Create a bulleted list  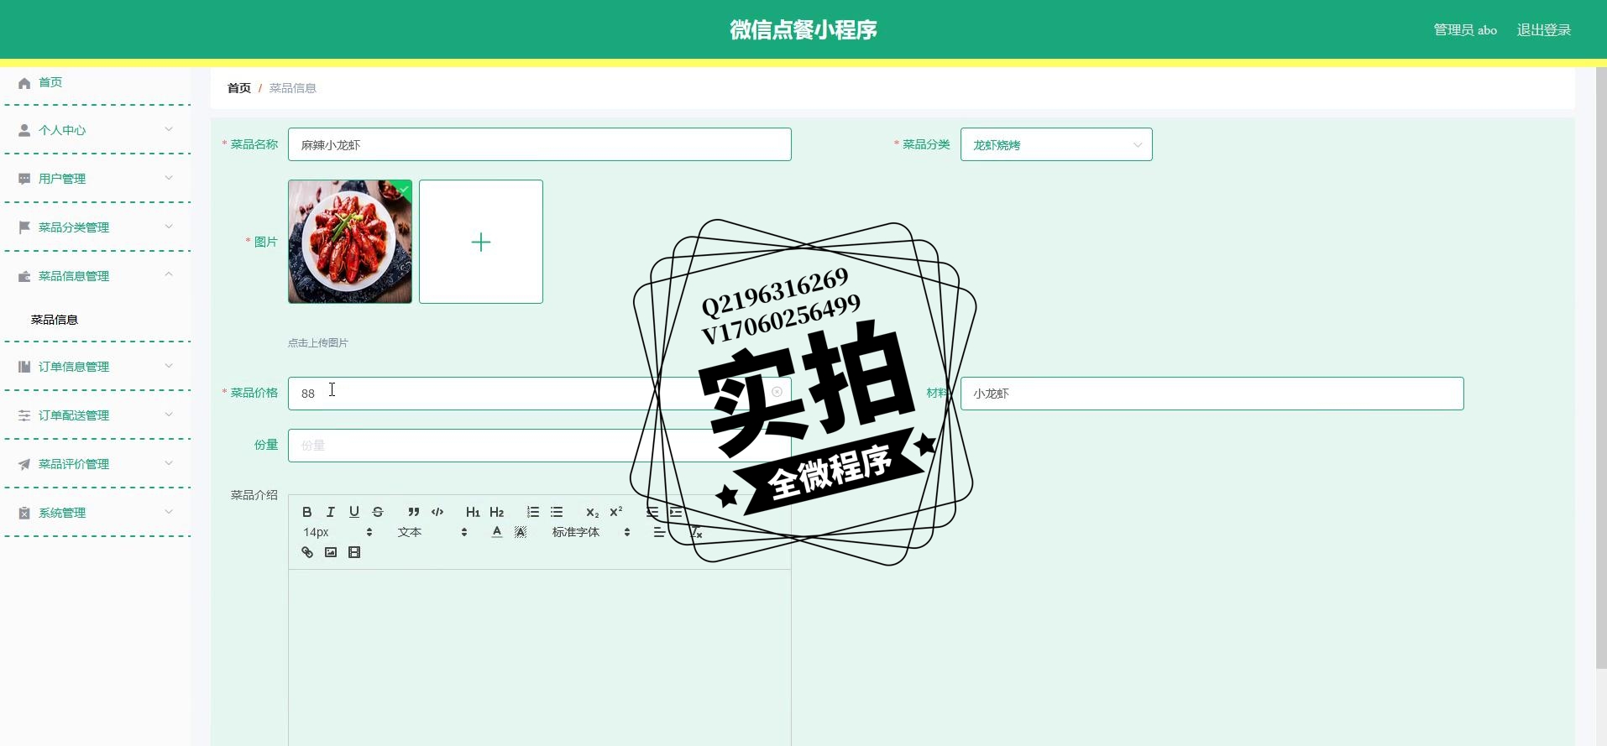pyautogui.click(x=557, y=512)
